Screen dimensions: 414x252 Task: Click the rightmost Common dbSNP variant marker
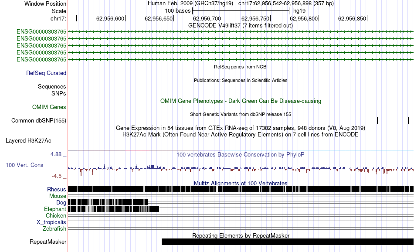(408, 120)
